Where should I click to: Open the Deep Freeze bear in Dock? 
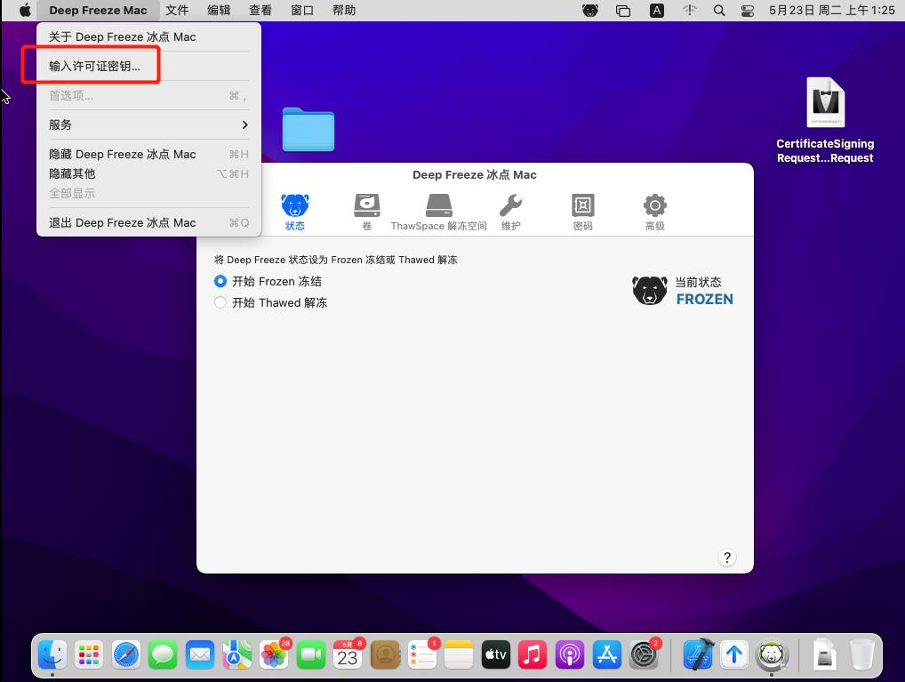(x=772, y=655)
